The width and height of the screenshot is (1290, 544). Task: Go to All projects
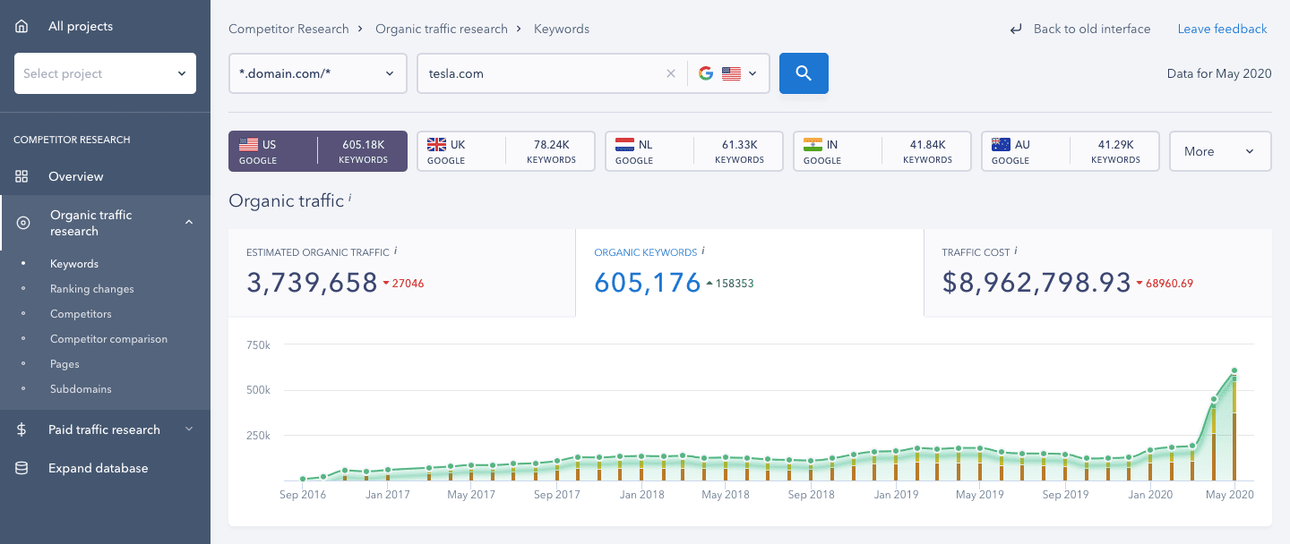(81, 26)
